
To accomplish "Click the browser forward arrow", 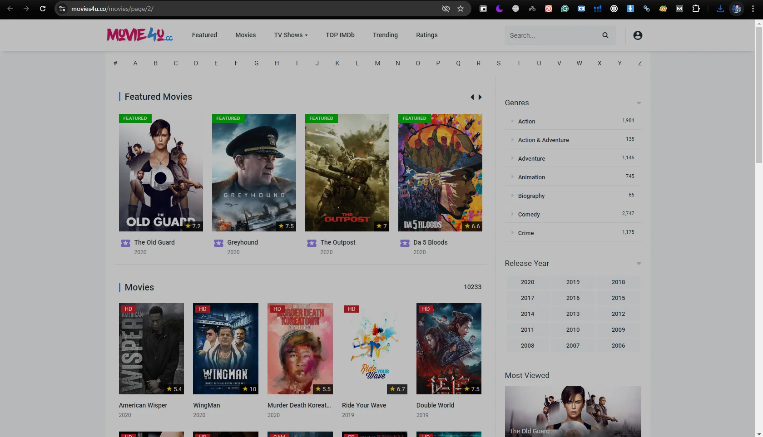I will tap(26, 9).
